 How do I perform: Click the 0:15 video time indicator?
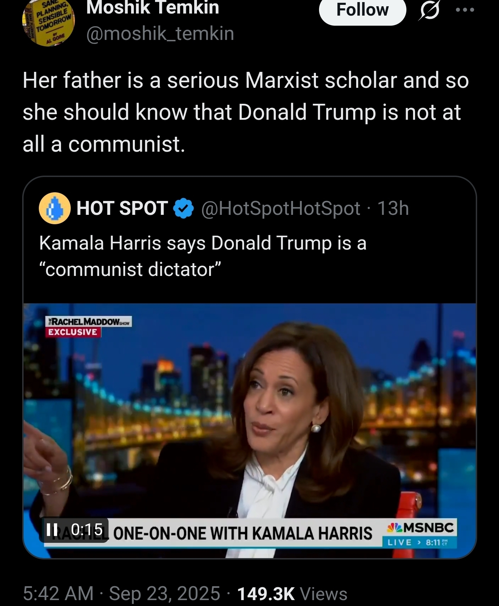point(87,530)
